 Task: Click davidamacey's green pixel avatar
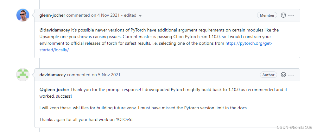23,75
